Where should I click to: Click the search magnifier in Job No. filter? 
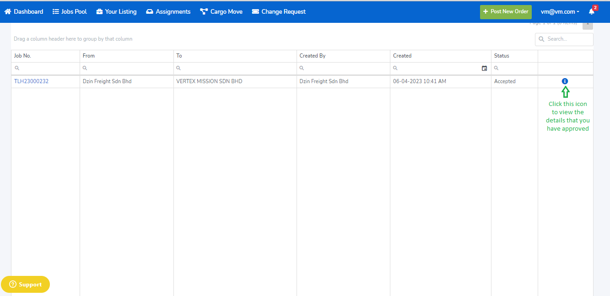click(x=17, y=69)
